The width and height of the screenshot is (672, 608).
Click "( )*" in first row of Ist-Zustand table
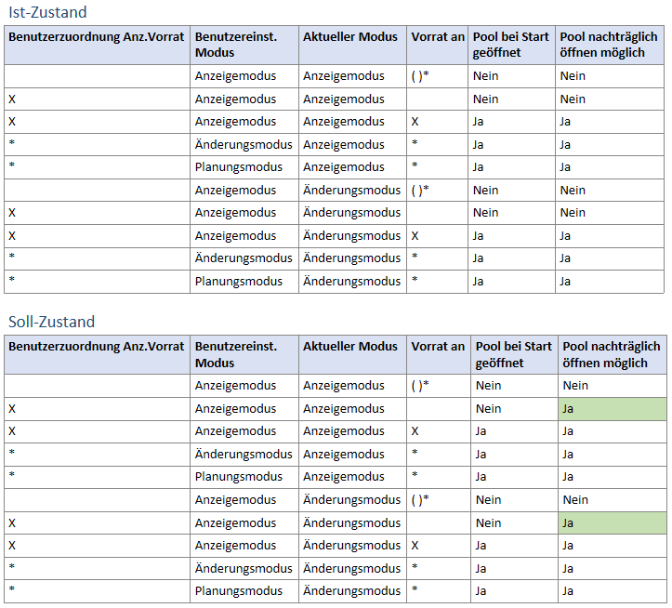(x=420, y=76)
